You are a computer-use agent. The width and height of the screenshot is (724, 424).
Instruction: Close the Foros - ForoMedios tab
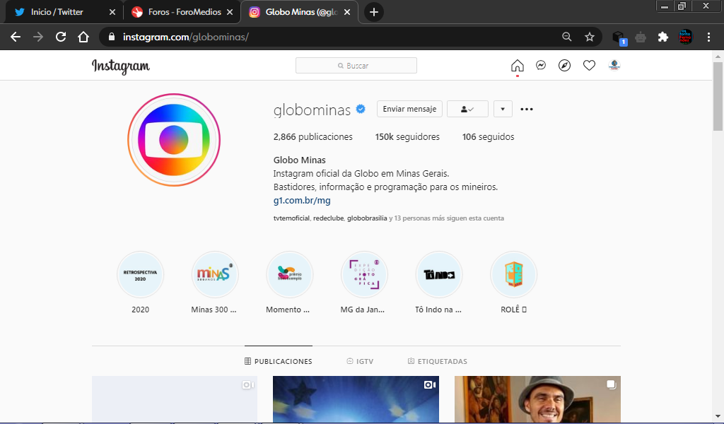230,12
